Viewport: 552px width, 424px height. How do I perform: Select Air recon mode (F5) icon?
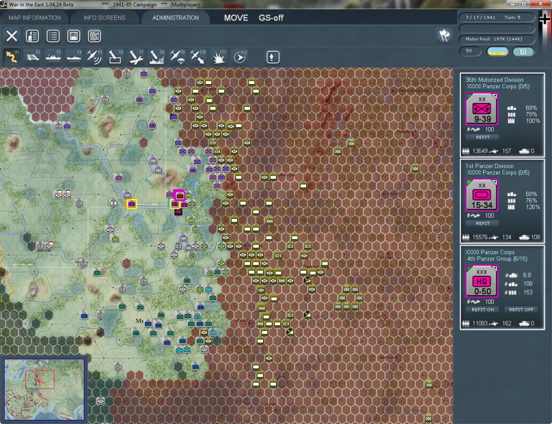click(x=94, y=57)
